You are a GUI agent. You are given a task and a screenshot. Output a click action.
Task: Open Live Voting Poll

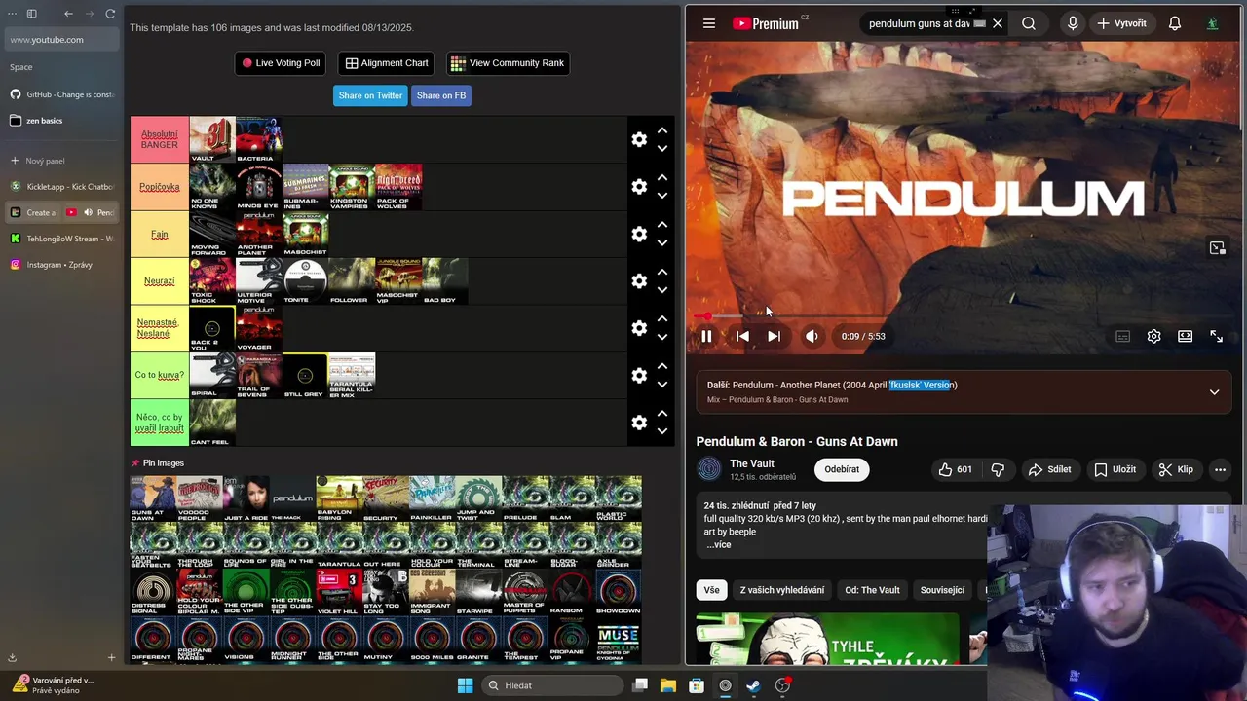[x=281, y=63]
